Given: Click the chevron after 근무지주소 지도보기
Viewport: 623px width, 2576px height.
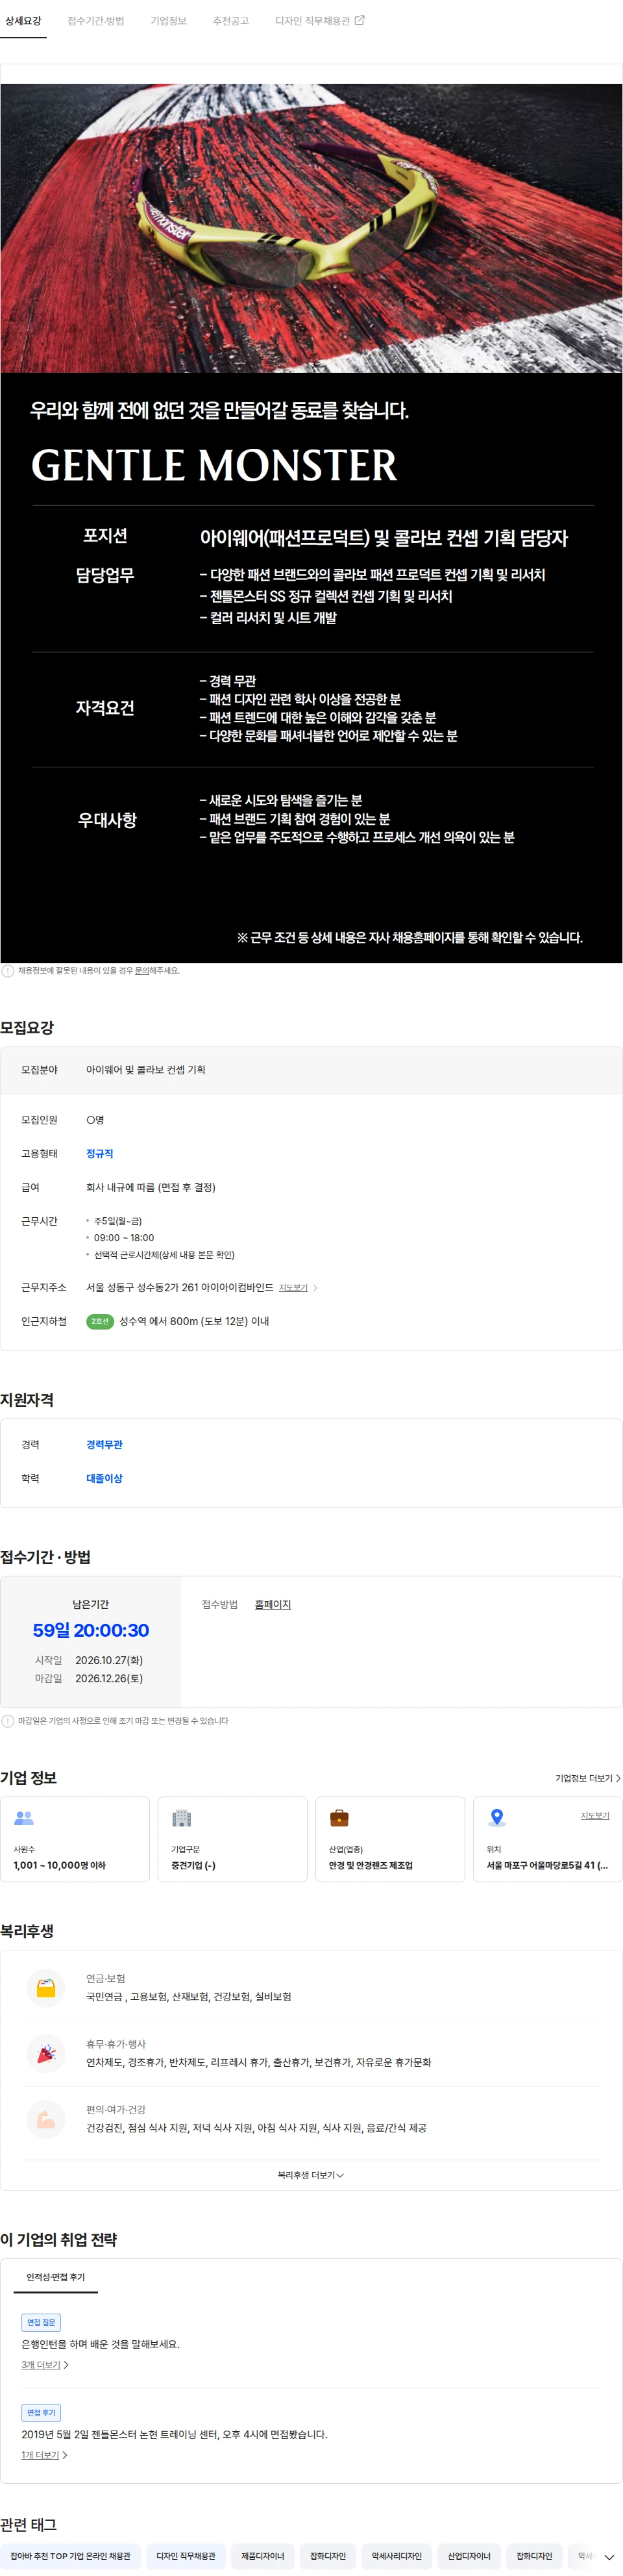Looking at the screenshot, I should point(315,1287).
